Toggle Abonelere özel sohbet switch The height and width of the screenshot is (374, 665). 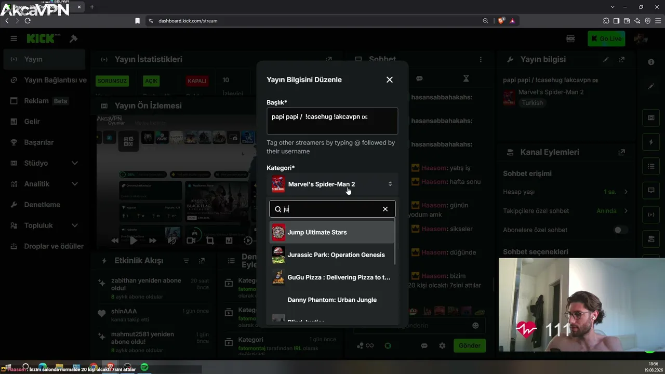tap(620, 230)
